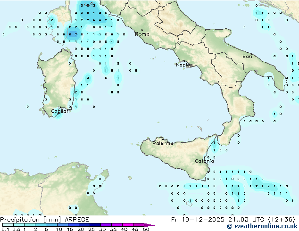Click the Naples city label
The height and width of the screenshot is (231, 299).
click(x=184, y=65)
